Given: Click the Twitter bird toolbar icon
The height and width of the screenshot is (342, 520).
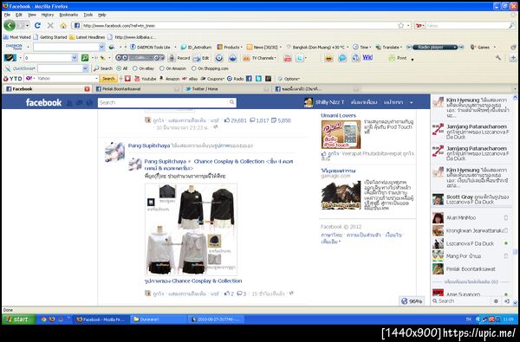Looking at the screenshot, I should [x=300, y=58].
